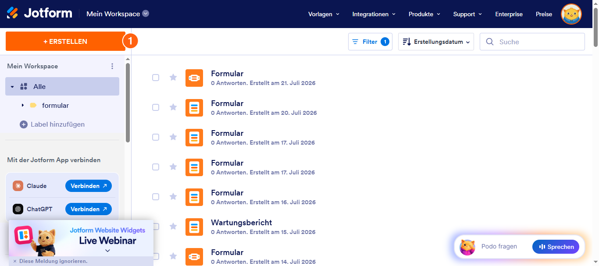
Task: Tick the Wartungsbericht checkbox
Action: point(156,227)
